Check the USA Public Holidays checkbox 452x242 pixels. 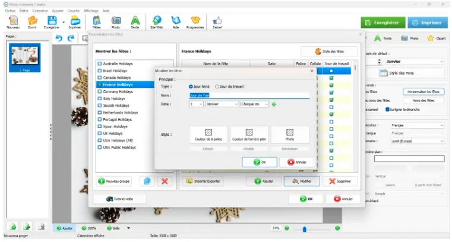pyautogui.click(x=99, y=147)
